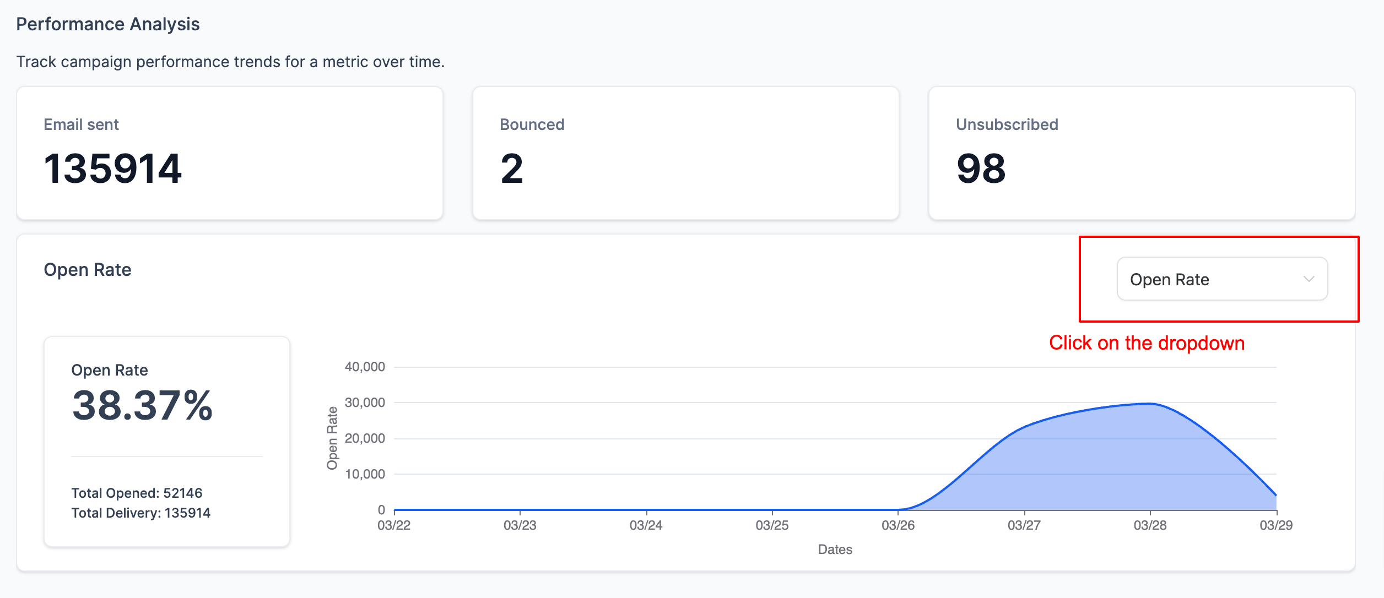Viewport: 1384px width, 598px height.
Task: Click the 135914 email sent number
Action: [x=112, y=168]
